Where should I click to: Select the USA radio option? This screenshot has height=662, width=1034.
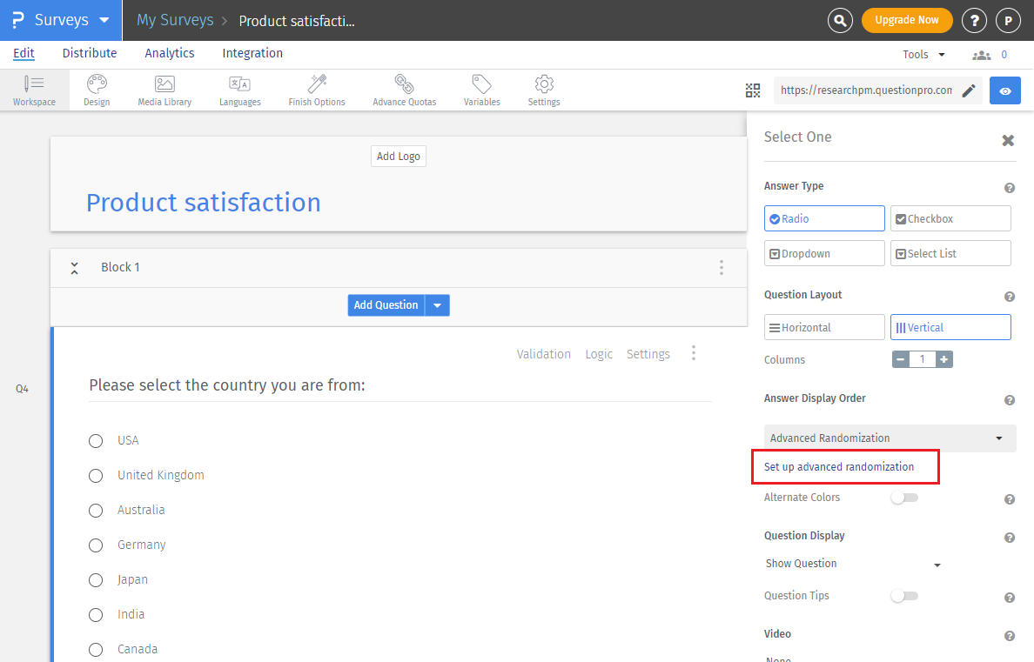click(96, 441)
